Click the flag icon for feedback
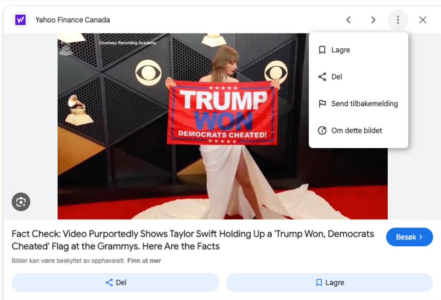 [322, 104]
